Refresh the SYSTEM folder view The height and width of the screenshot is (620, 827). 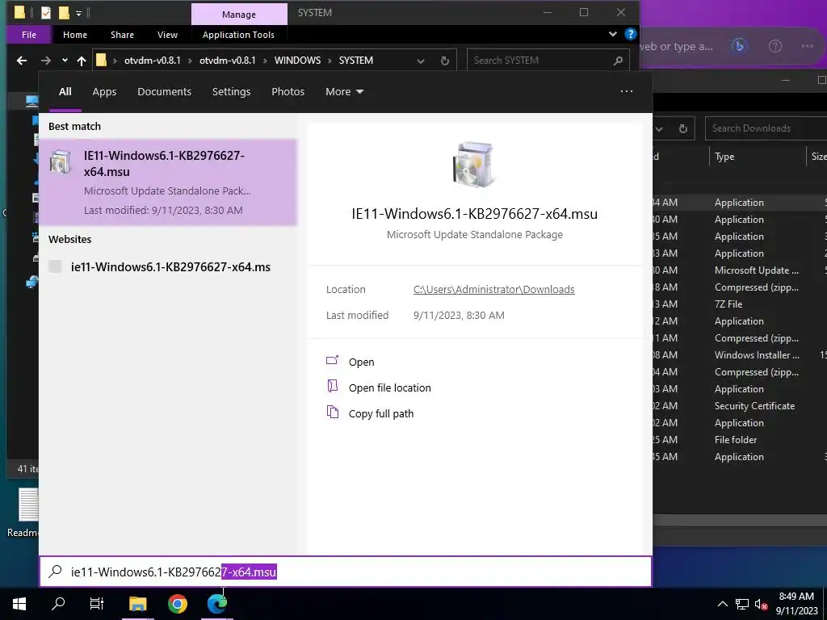pyautogui.click(x=445, y=61)
